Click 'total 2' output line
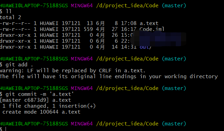Image resolution: width=224 pixels, height=131 pixels. [10, 17]
